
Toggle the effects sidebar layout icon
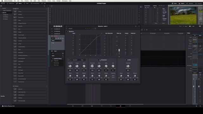tap(1, 6)
